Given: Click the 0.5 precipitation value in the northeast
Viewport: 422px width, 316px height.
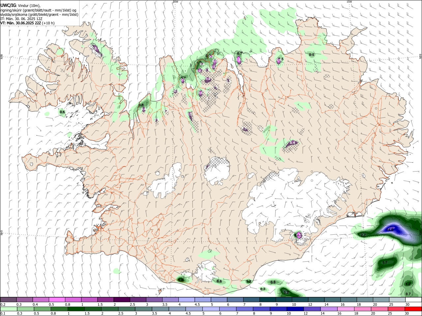Looking at the screenshot, I should [312, 55].
